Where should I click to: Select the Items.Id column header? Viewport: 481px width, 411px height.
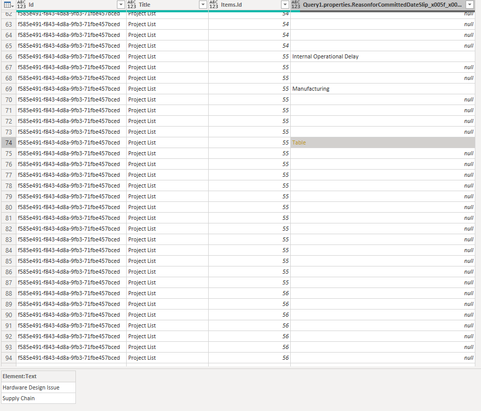(249, 5)
